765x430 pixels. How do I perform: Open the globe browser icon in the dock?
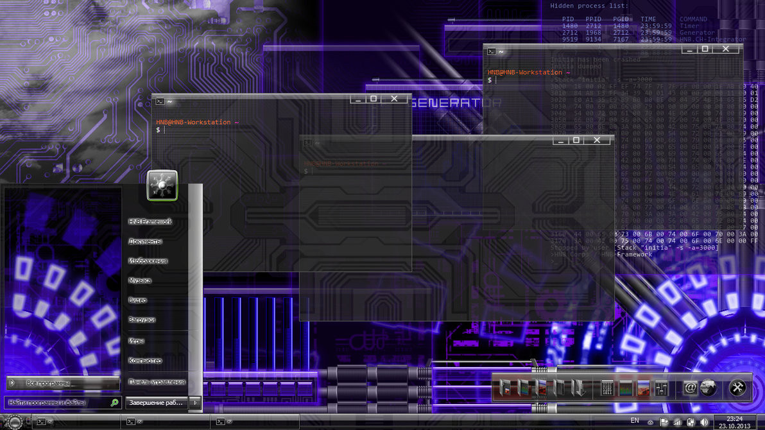(x=709, y=388)
